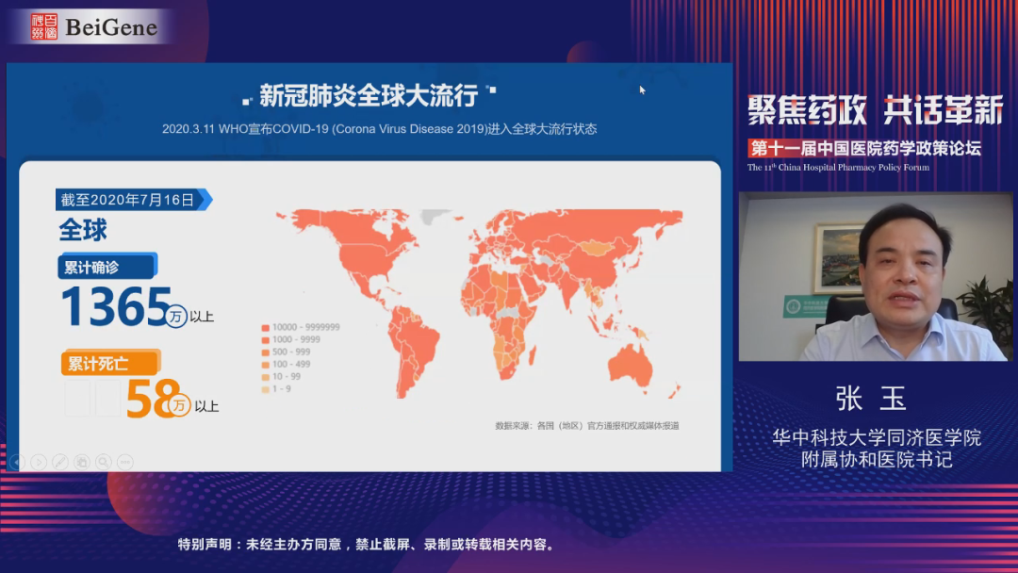Viewport: 1018px width, 573px height.
Task: Click the 500 - 999 legend swatch
Action: pos(265,352)
